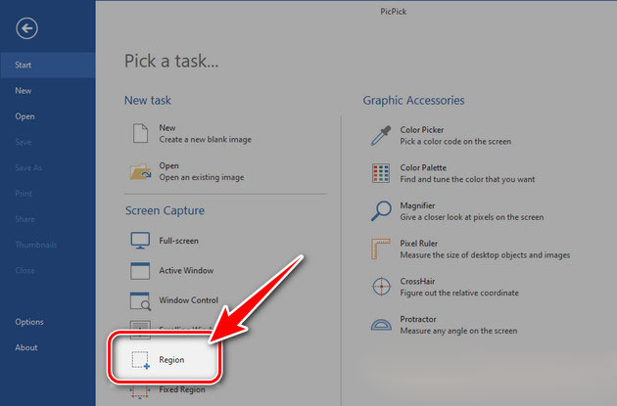Launch Pixel Ruler label
This screenshot has height=406, width=617.
coord(419,244)
